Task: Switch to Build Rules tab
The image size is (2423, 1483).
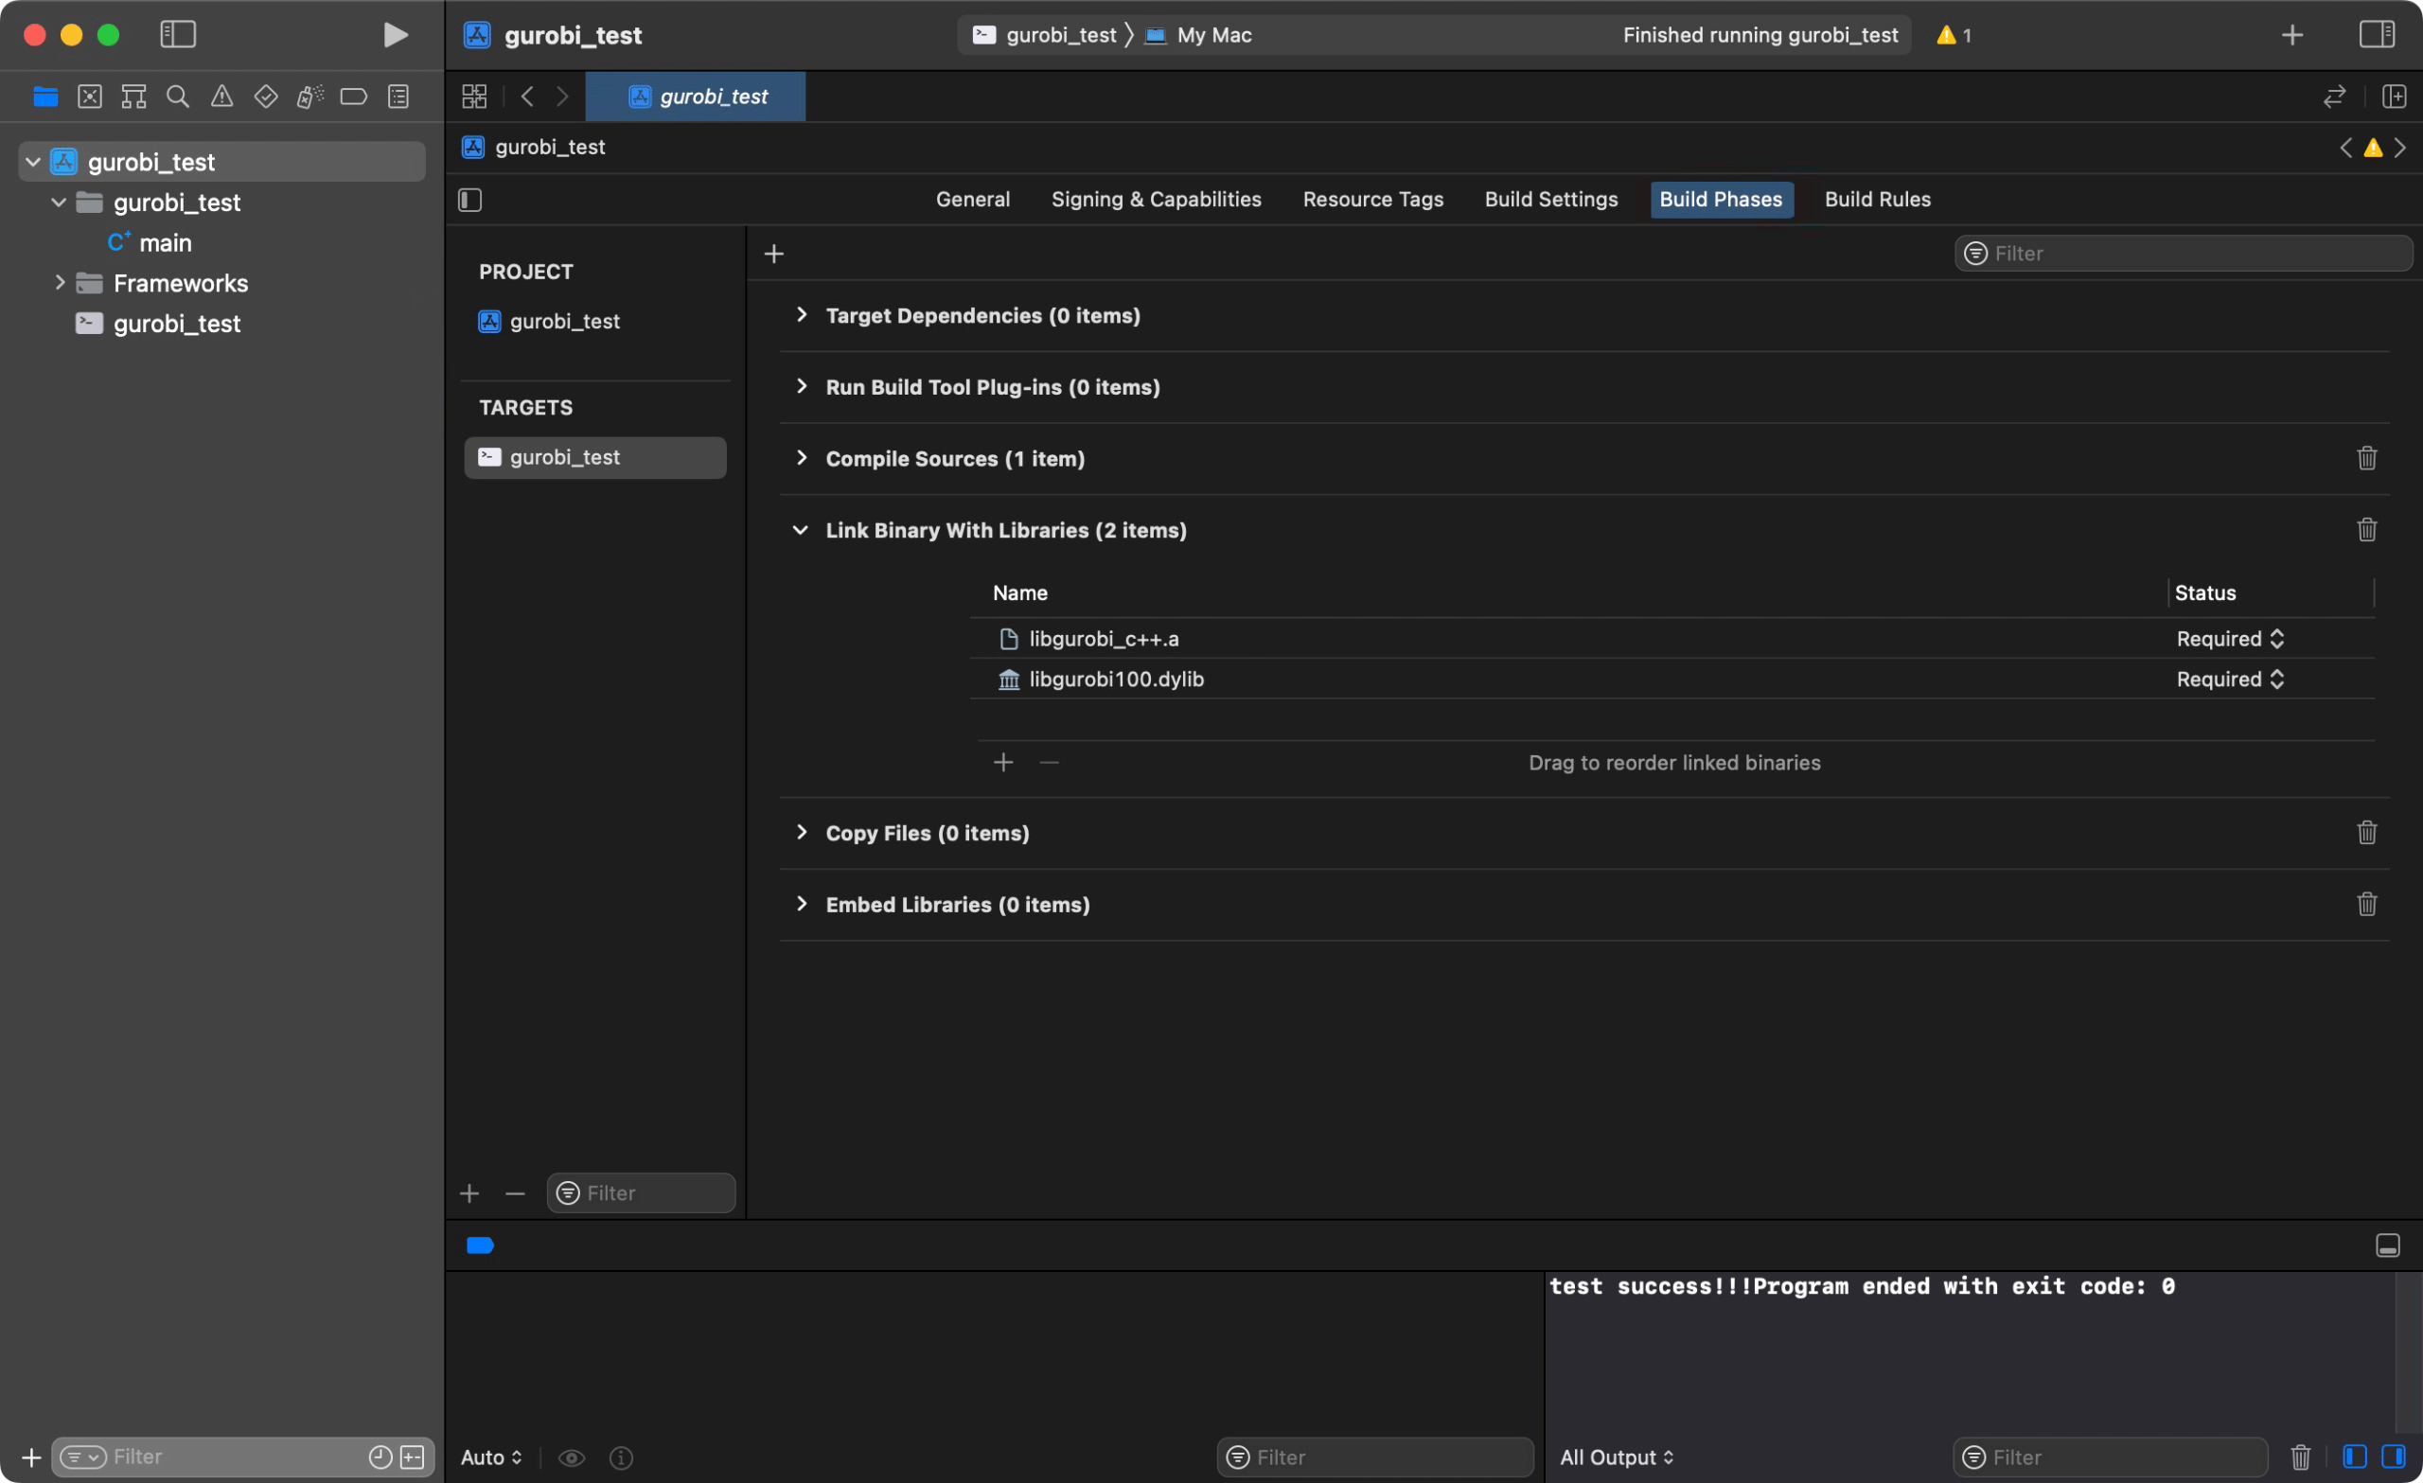Action: tap(1877, 200)
